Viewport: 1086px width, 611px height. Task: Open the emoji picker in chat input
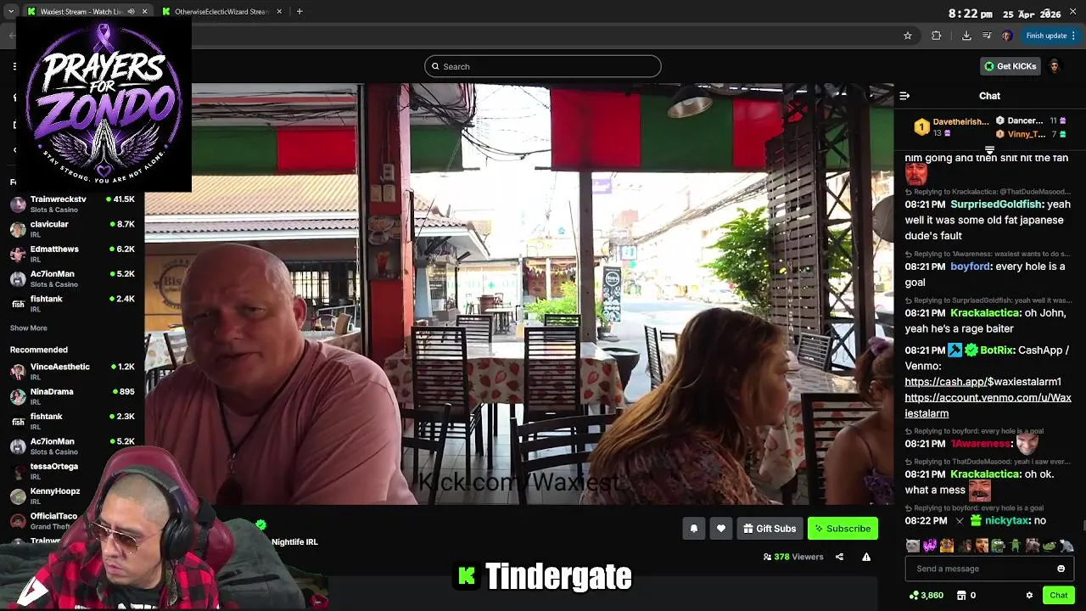[1061, 569]
